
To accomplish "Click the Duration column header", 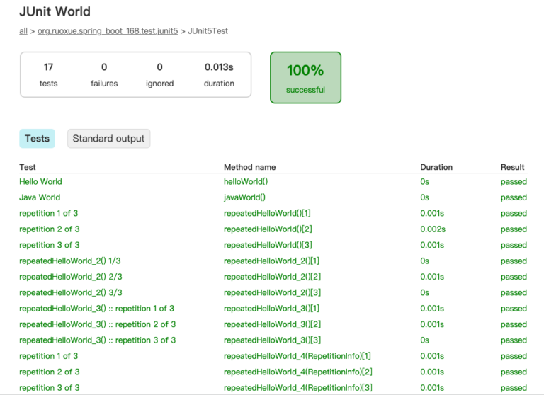I will [x=436, y=167].
